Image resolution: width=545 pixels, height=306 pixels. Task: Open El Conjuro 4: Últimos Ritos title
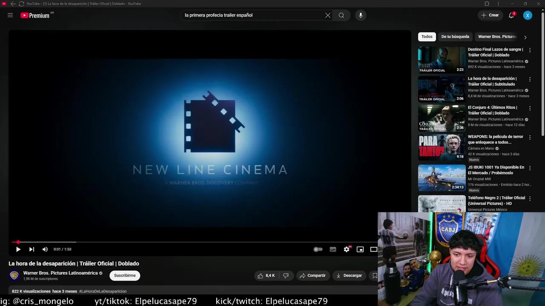(493, 110)
